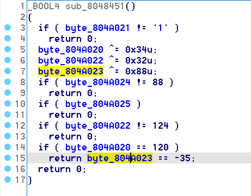
Task: Select the _BOOL4 return type
Action: click(44, 7)
